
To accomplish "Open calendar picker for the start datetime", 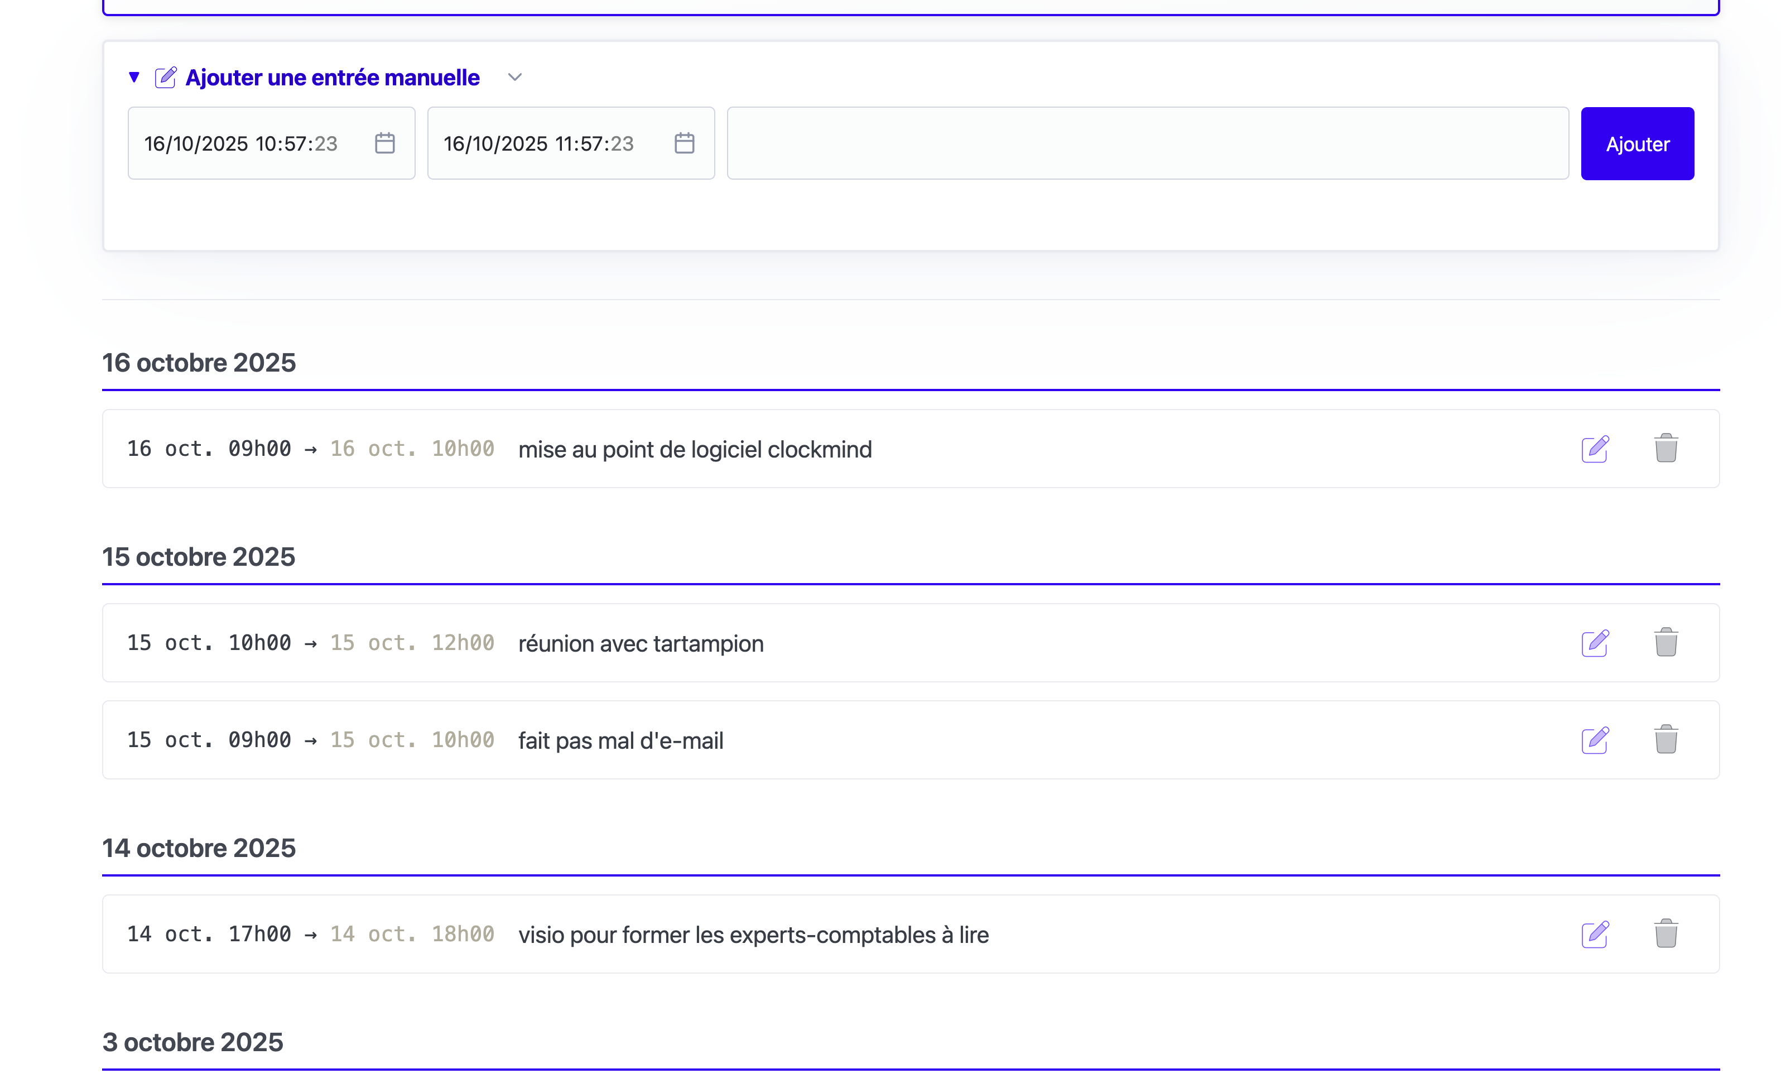I will (384, 143).
